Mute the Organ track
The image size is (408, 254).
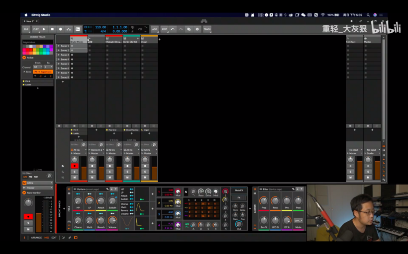click(x=145, y=178)
